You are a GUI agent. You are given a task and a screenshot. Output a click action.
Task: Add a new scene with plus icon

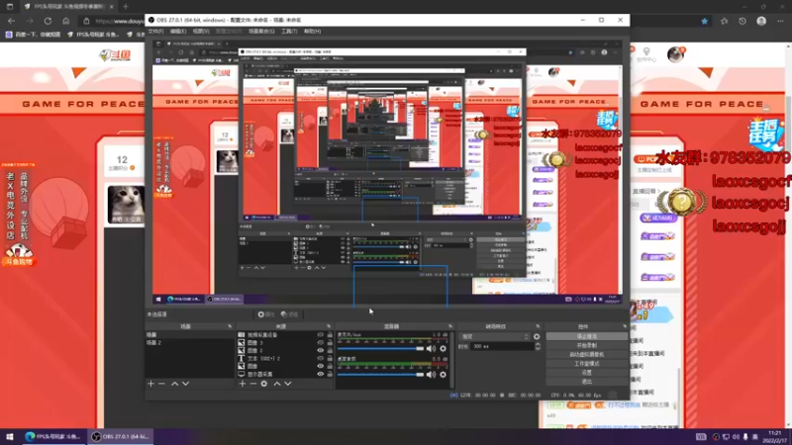150,384
